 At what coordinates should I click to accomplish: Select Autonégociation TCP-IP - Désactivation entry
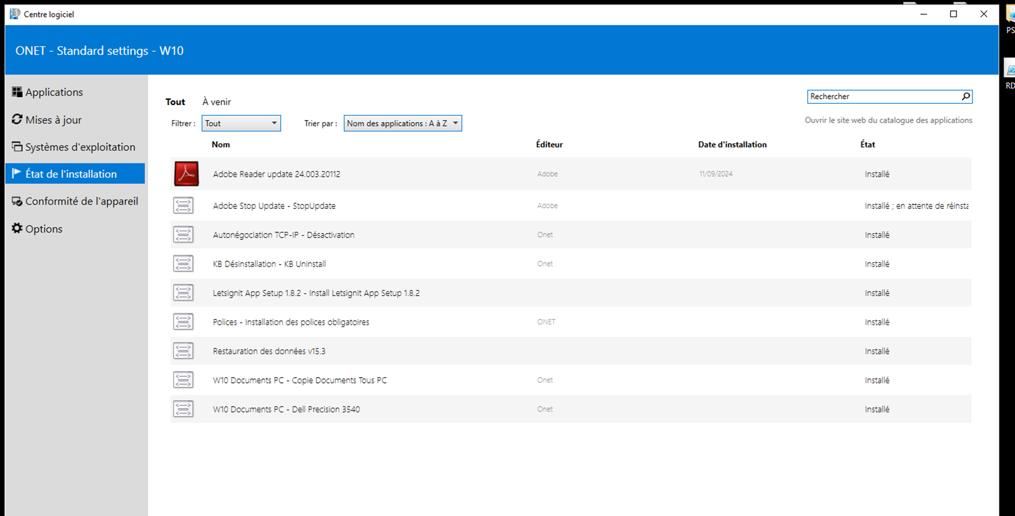point(571,235)
